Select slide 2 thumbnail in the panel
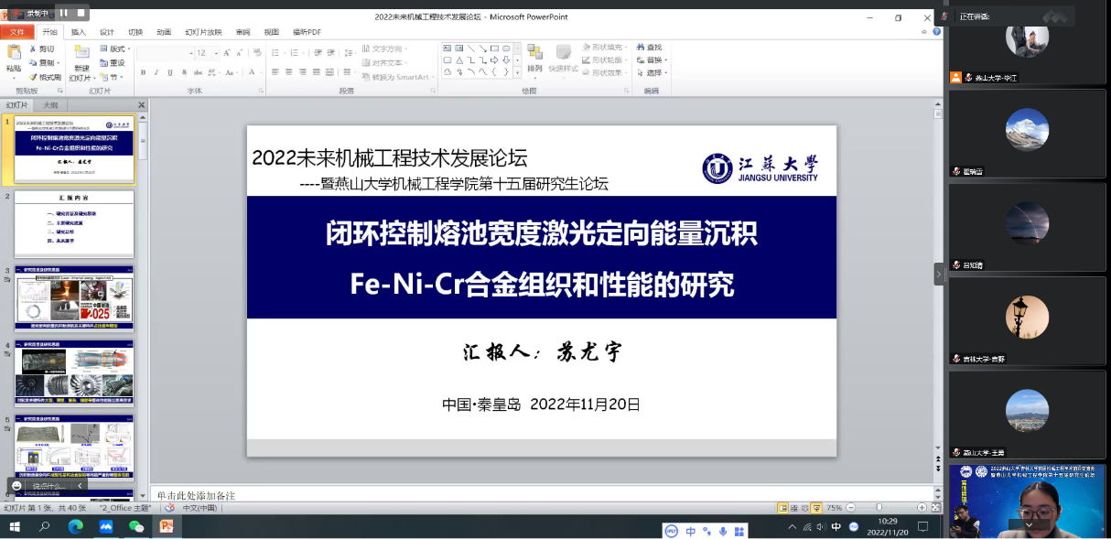 click(74, 223)
